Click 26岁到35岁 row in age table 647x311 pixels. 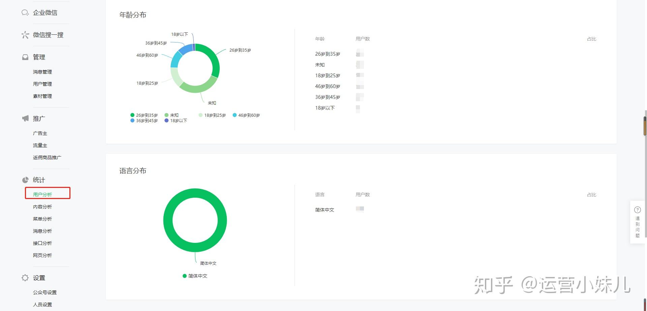coord(456,54)
